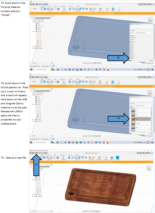The image size is (155, 213).
Task: Show the Data Panel grid icon, step 75 screenshot
Action: 30,153
